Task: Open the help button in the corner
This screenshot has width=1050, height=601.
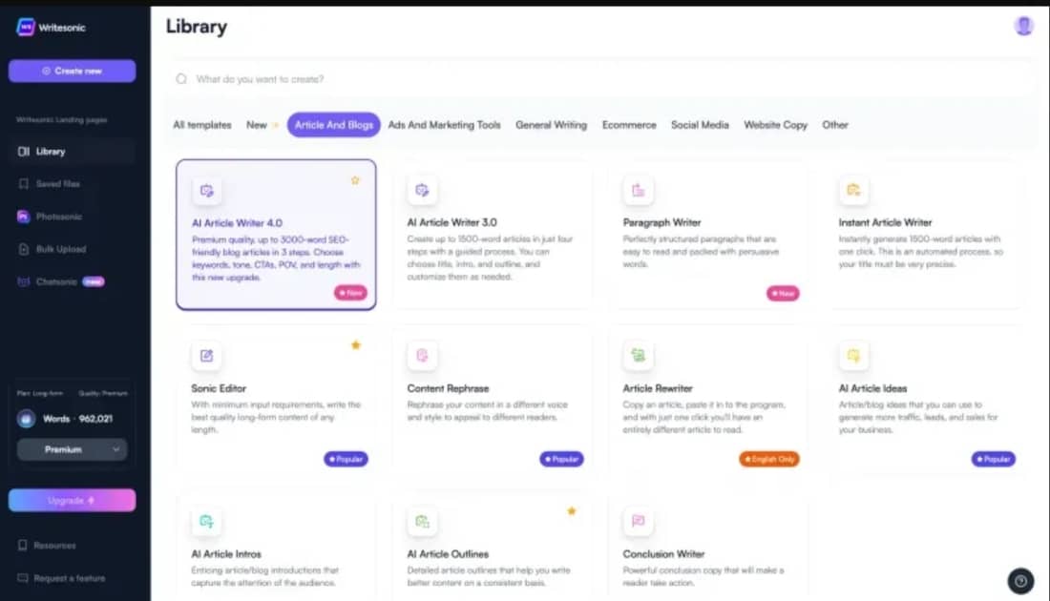Action: point(1020,581)
